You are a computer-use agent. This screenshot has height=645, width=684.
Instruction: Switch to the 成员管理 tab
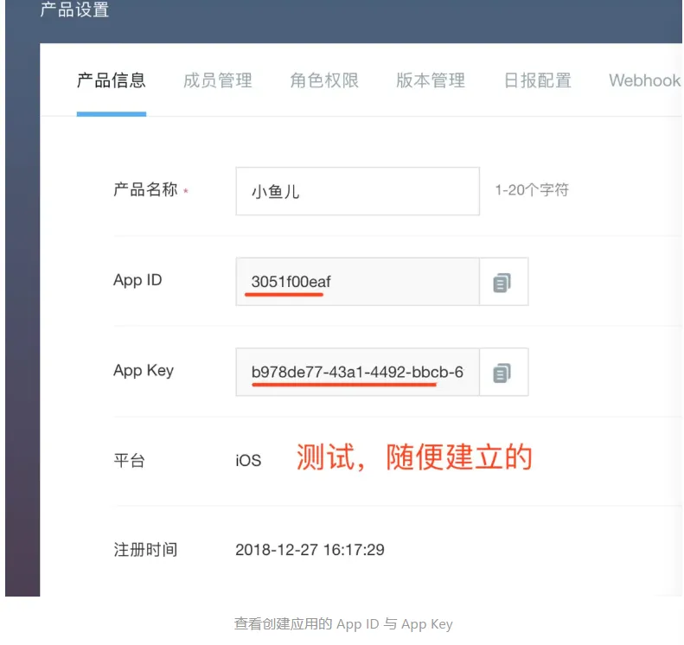[217, 80]
